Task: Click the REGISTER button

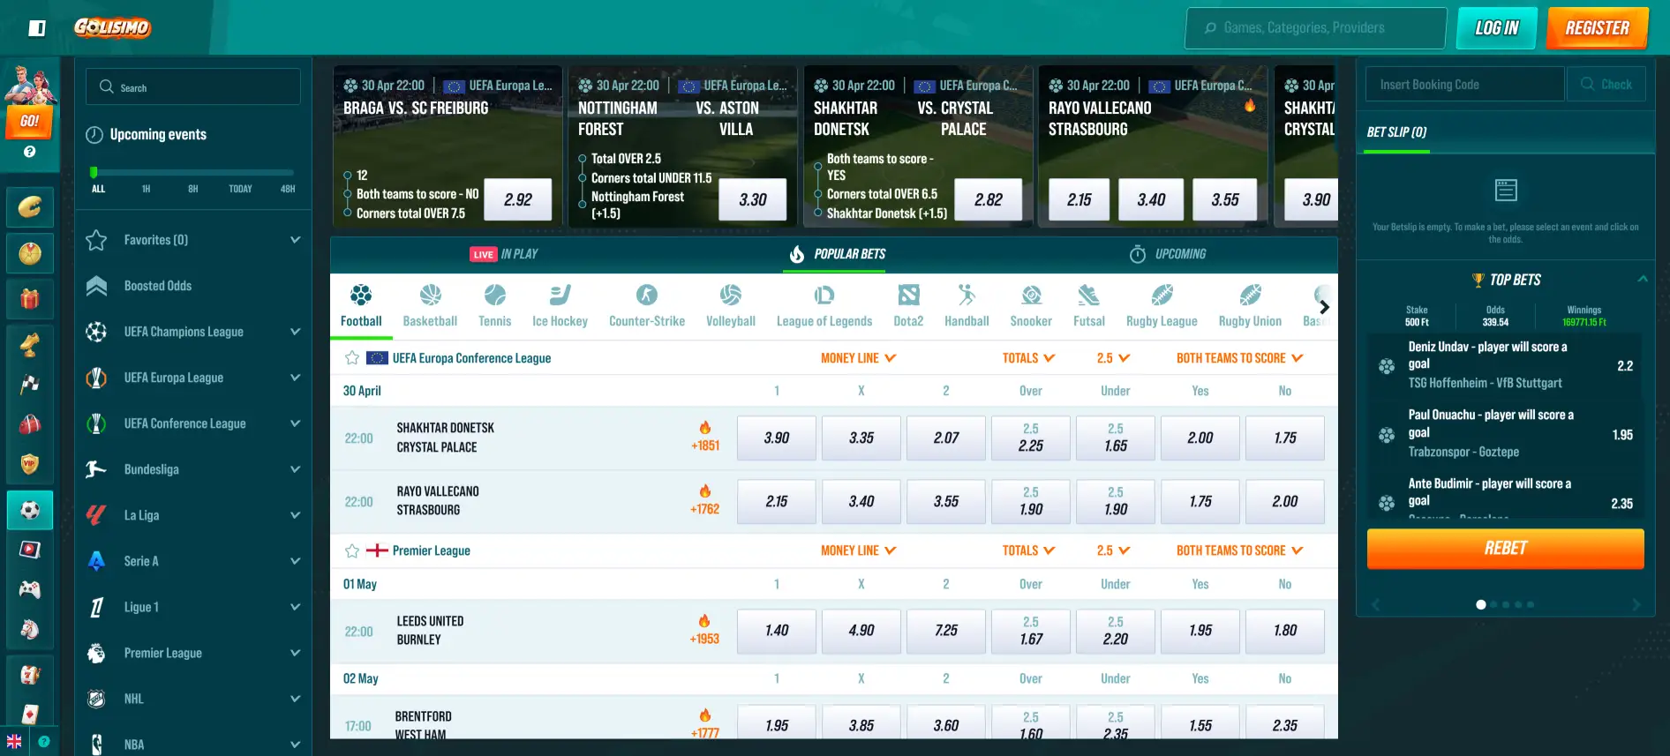Action: coord(1597,28)
